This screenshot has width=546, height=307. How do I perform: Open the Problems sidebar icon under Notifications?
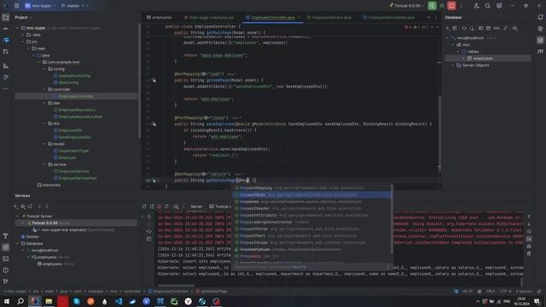(540, 28)
